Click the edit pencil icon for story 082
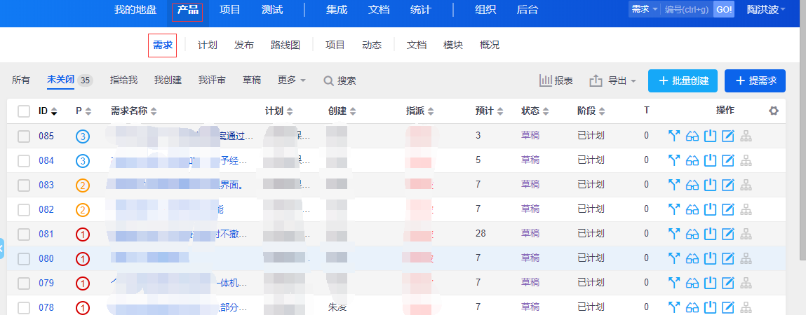 (727, 209)
